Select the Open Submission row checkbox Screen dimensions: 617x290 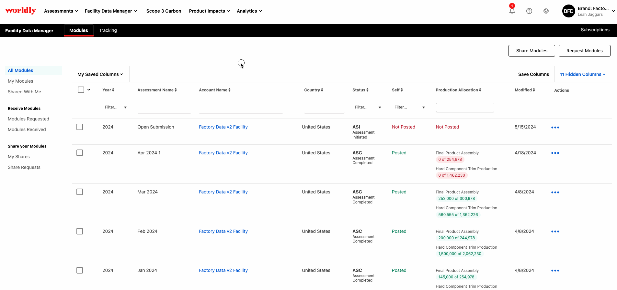(80, 127)
